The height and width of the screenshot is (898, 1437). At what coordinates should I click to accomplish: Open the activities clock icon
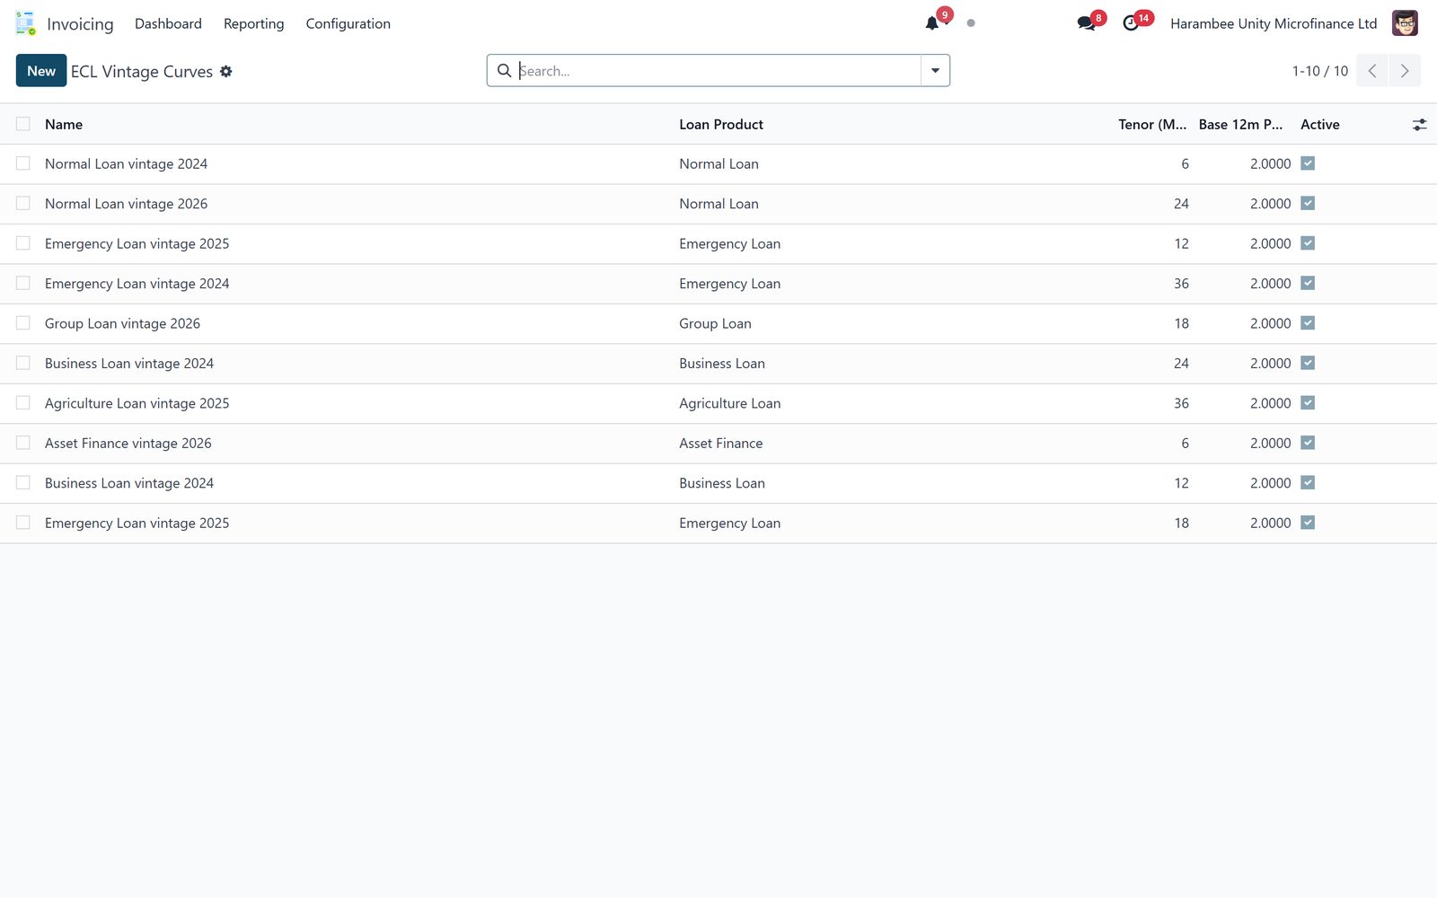pos(1131,24)
